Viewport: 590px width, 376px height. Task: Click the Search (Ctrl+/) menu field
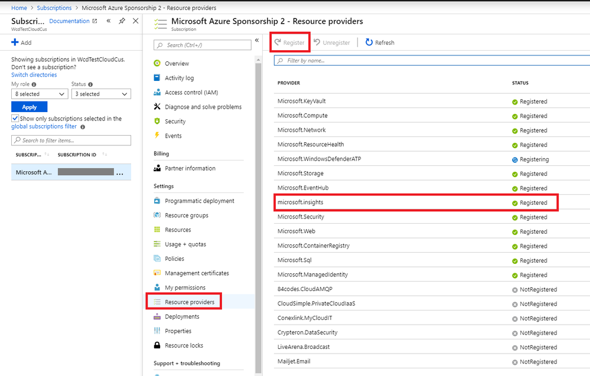point(203,45)
